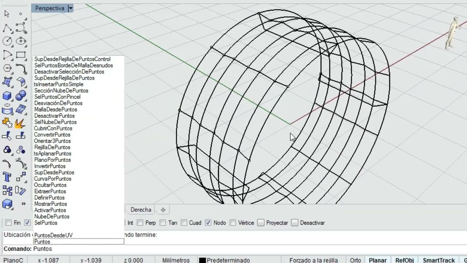This screenshot has width=467, height=263.
Task: Open mesh surface tool
Action: click(x=21, y=109)
